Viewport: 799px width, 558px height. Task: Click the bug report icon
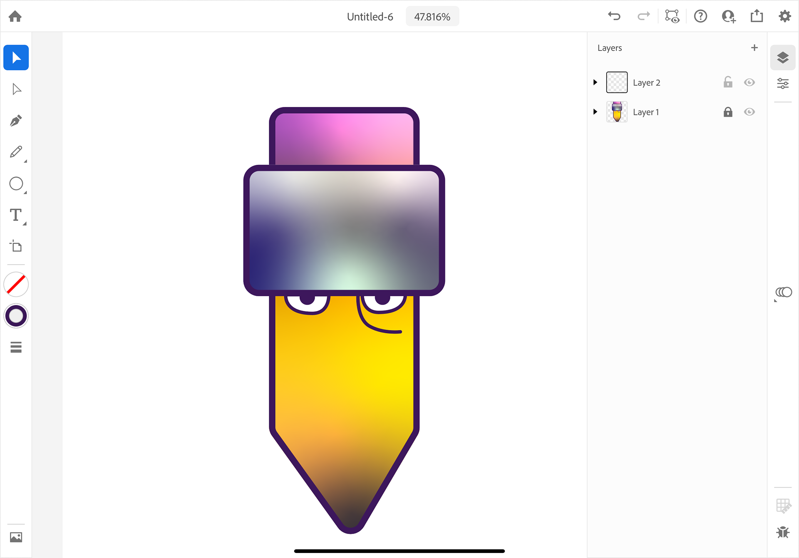pos(783,532)
